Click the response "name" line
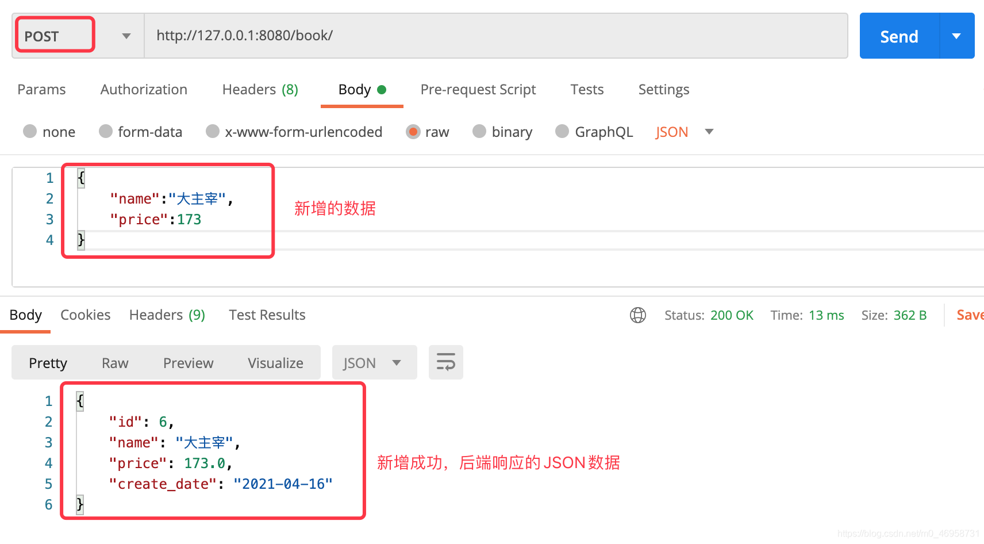Image resolution: width=984 pixels, height=544 pixels. coord(175,443)
